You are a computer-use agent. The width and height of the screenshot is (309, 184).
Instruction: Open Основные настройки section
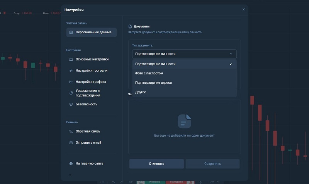[92, 59]
